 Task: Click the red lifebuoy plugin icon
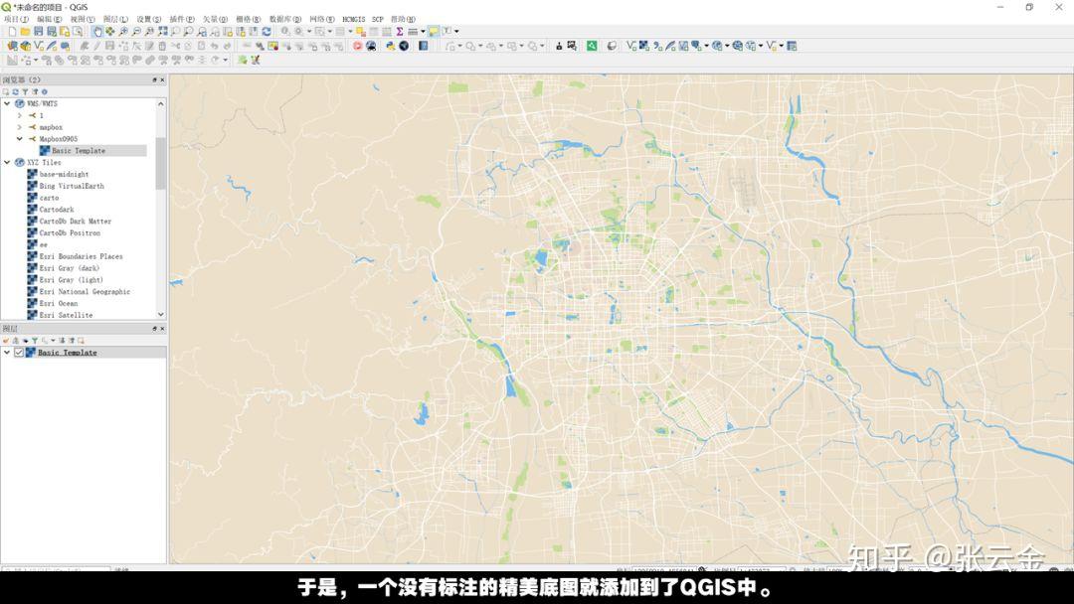pyautogui.click(x=357, y=46)
